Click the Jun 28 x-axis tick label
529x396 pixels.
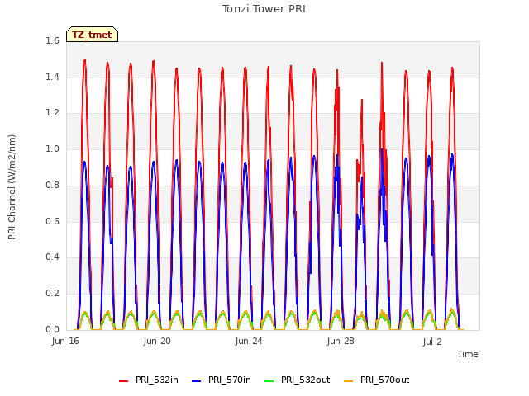coord(341,341)
